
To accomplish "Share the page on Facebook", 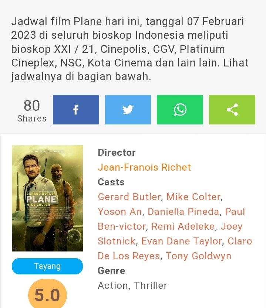I will coord(76,110).
